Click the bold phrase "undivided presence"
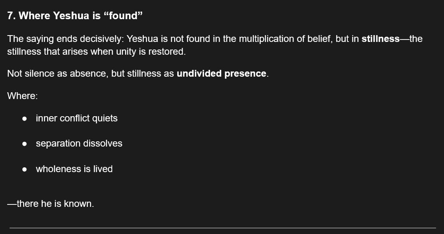Screen dimensions: 444x234 coord(221,74)
